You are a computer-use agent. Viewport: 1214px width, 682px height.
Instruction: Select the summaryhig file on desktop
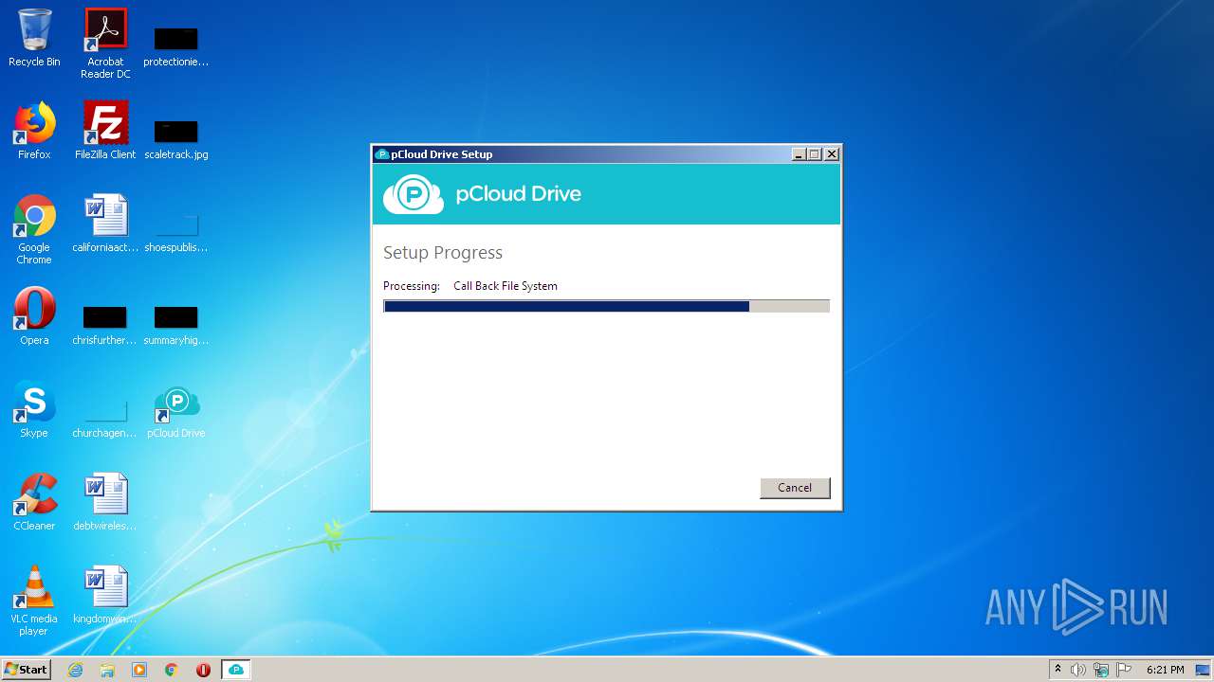176,324
